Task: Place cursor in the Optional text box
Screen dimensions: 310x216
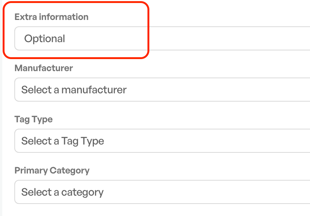Action: click(x=162, y=38)
